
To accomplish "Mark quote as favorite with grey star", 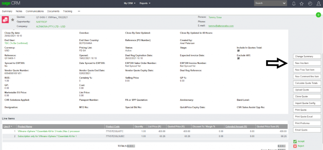I will point(13,20).
